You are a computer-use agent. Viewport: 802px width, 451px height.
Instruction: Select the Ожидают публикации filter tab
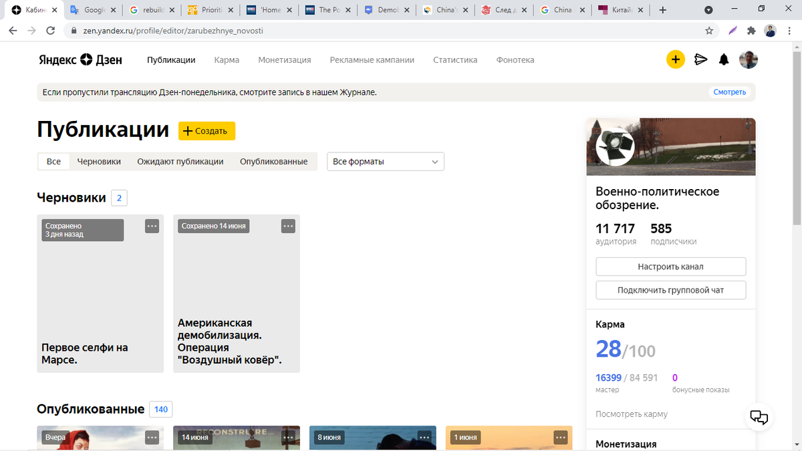click(x=180, y=162)
